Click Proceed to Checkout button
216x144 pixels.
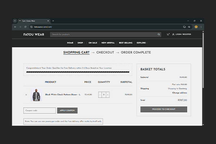[163, 109]
